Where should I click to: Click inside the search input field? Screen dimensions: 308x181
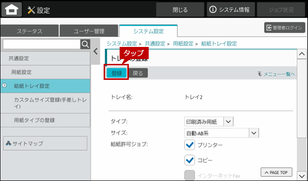(x=42, y=45)
